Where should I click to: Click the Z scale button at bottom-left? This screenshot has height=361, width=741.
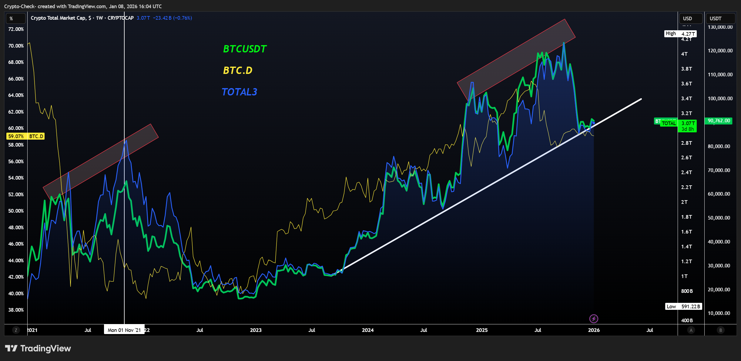[16, 330]
